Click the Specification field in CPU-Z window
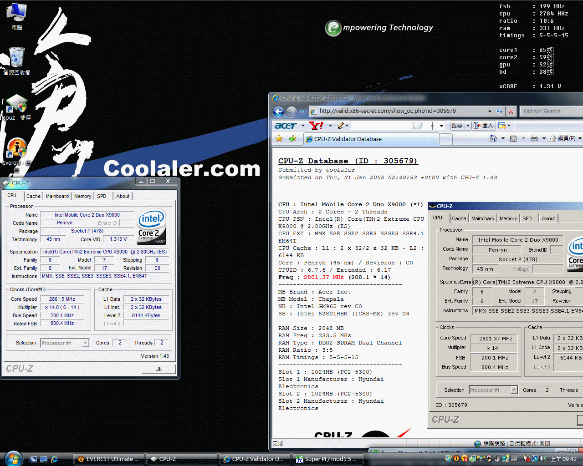583x466 pixels. [x=104, y=252]
